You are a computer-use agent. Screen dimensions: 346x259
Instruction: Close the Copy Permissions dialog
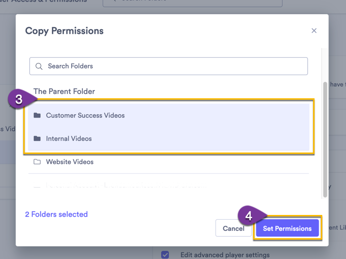[x=314, y=30]
